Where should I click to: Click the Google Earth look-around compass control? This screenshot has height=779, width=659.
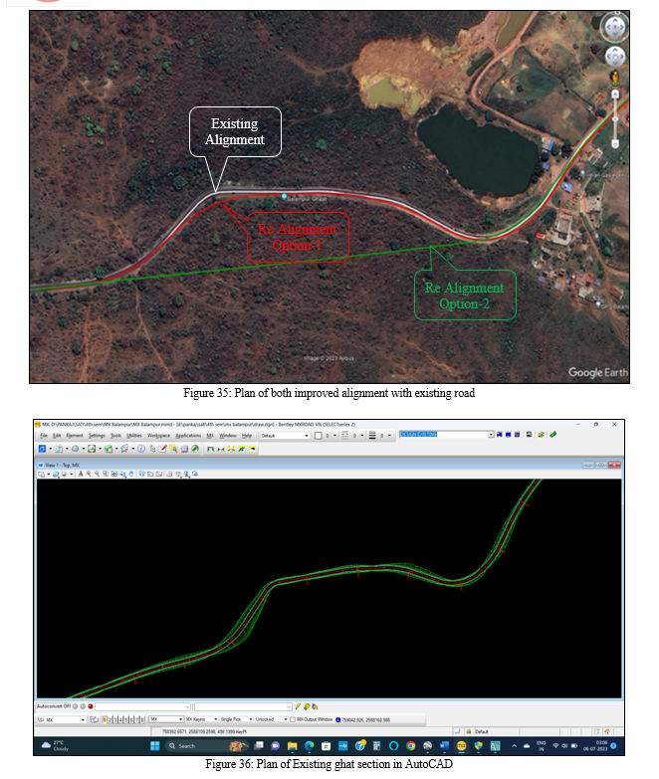(x=615, y=27)
